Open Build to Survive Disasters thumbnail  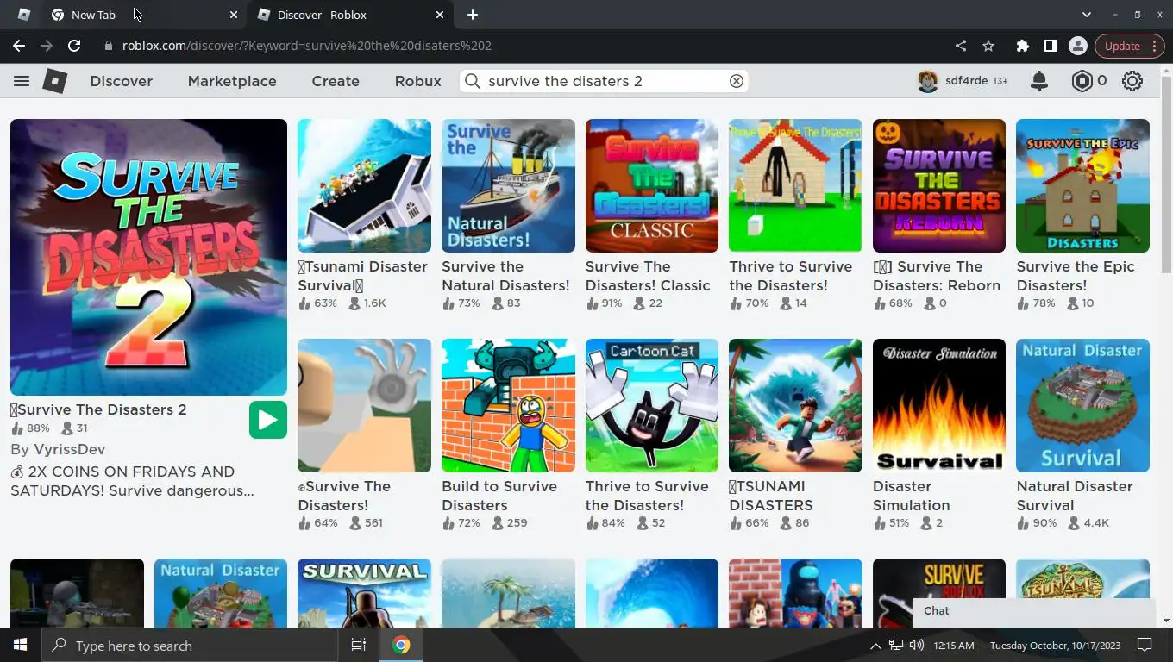pos(508,405)
